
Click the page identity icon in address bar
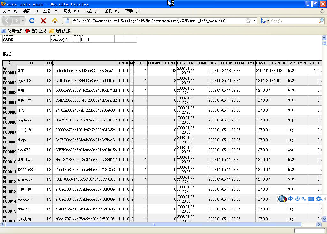tap(67, 21)
